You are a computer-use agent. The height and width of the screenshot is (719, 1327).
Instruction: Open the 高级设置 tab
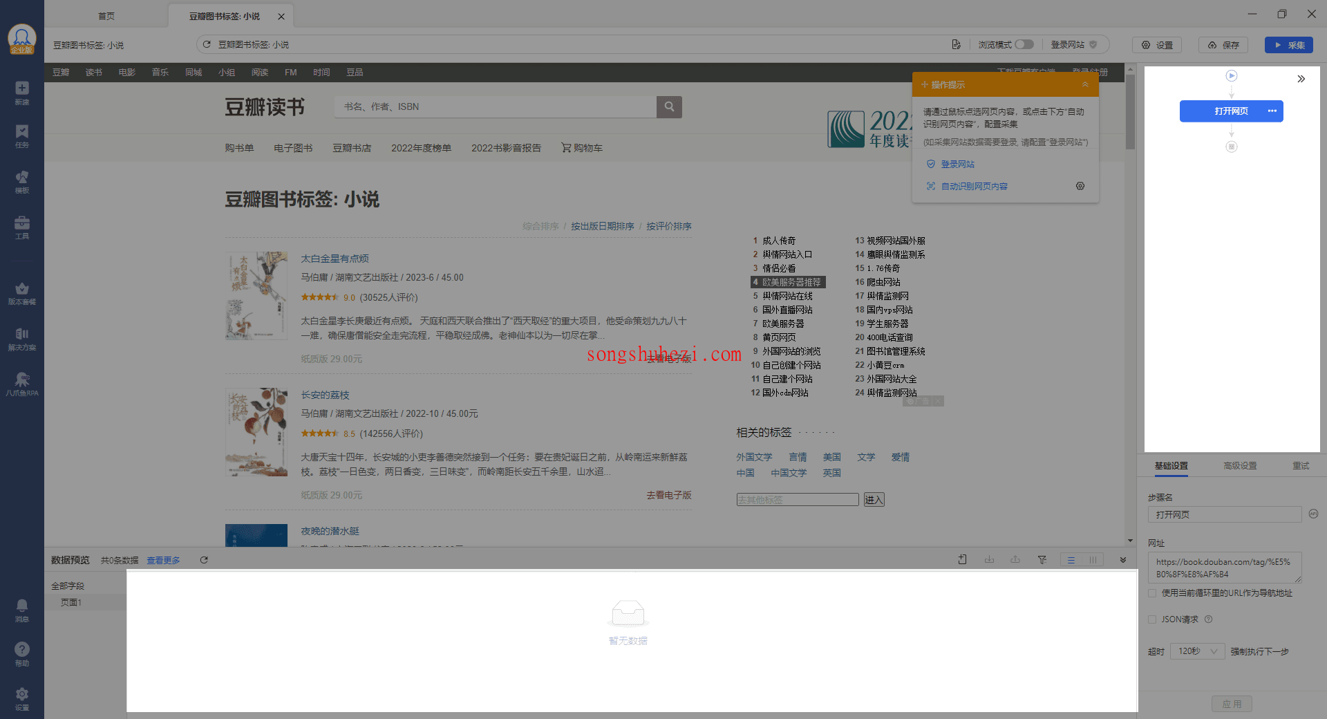pos(1240,466)
